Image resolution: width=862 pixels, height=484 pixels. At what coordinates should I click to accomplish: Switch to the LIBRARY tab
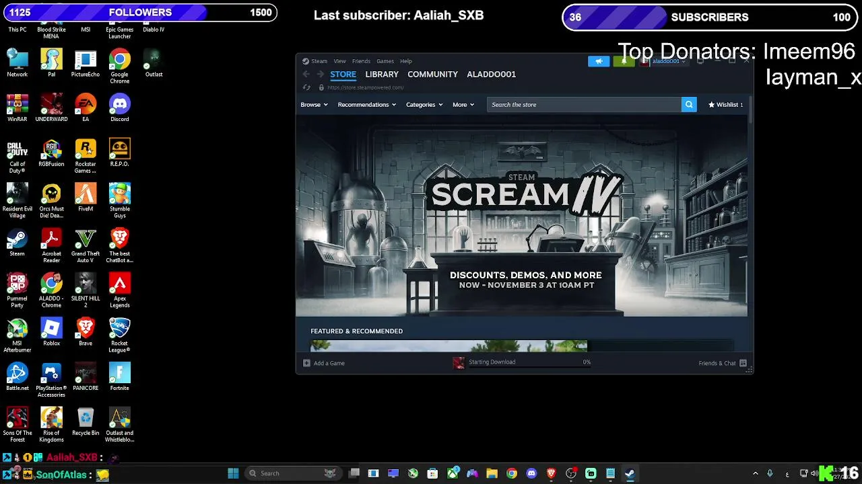pyautogui.click(x=382, y=75)
